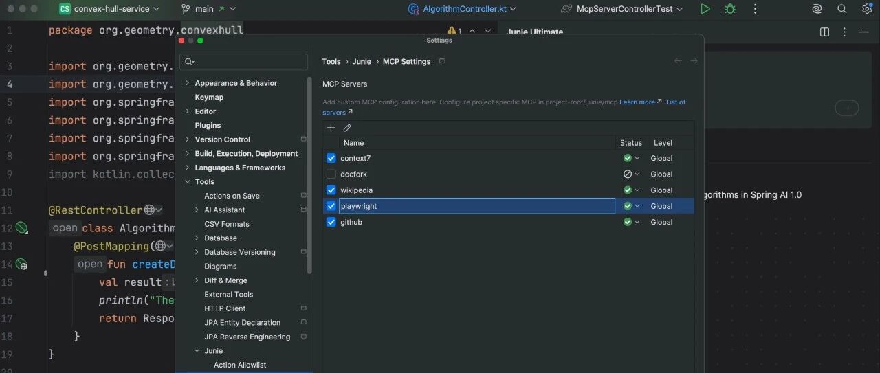Uncheck the github server checkbox
The image size is (880, 373).
coord(331,222)
